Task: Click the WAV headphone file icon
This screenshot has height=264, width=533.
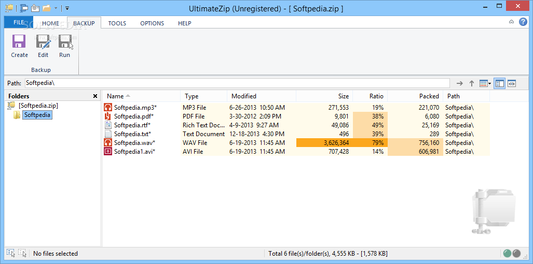Action: click(x=108, y=143)
